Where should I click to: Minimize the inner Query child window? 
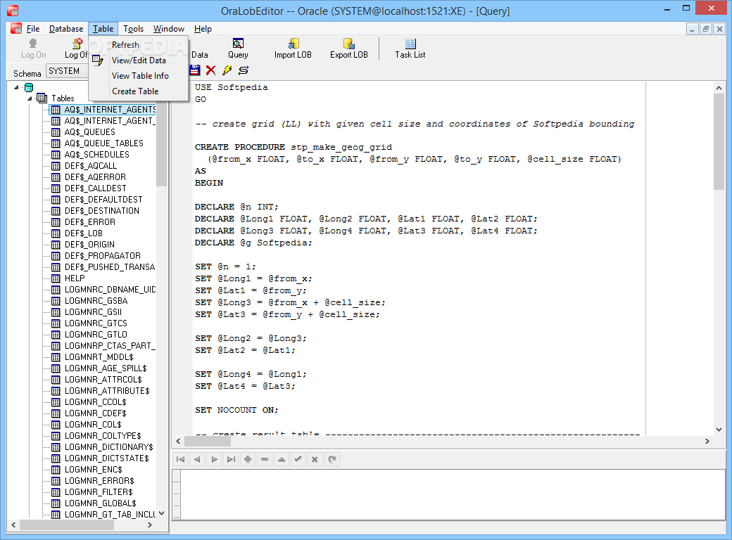click(x=692, y=29)
